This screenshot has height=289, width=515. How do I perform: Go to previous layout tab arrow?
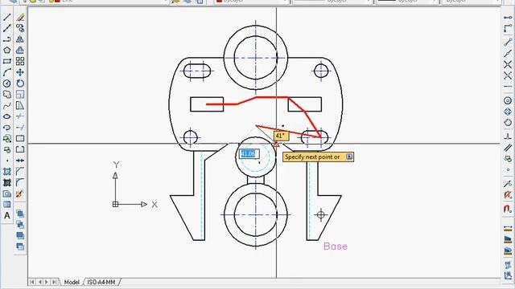pyautogui.click(x=39, y=282)
